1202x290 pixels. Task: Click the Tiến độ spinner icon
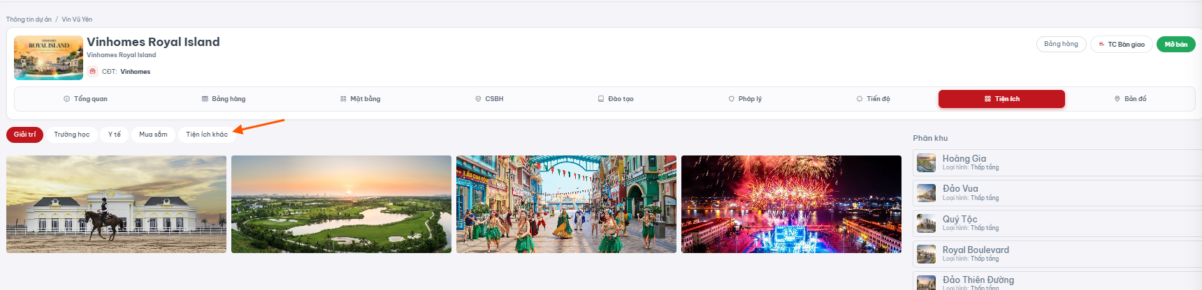tap(860, 99)
